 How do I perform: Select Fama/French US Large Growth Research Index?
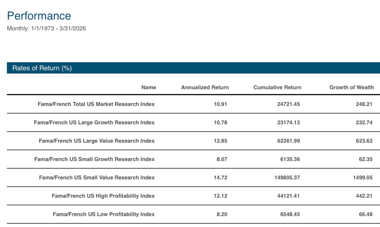point(94,123)
